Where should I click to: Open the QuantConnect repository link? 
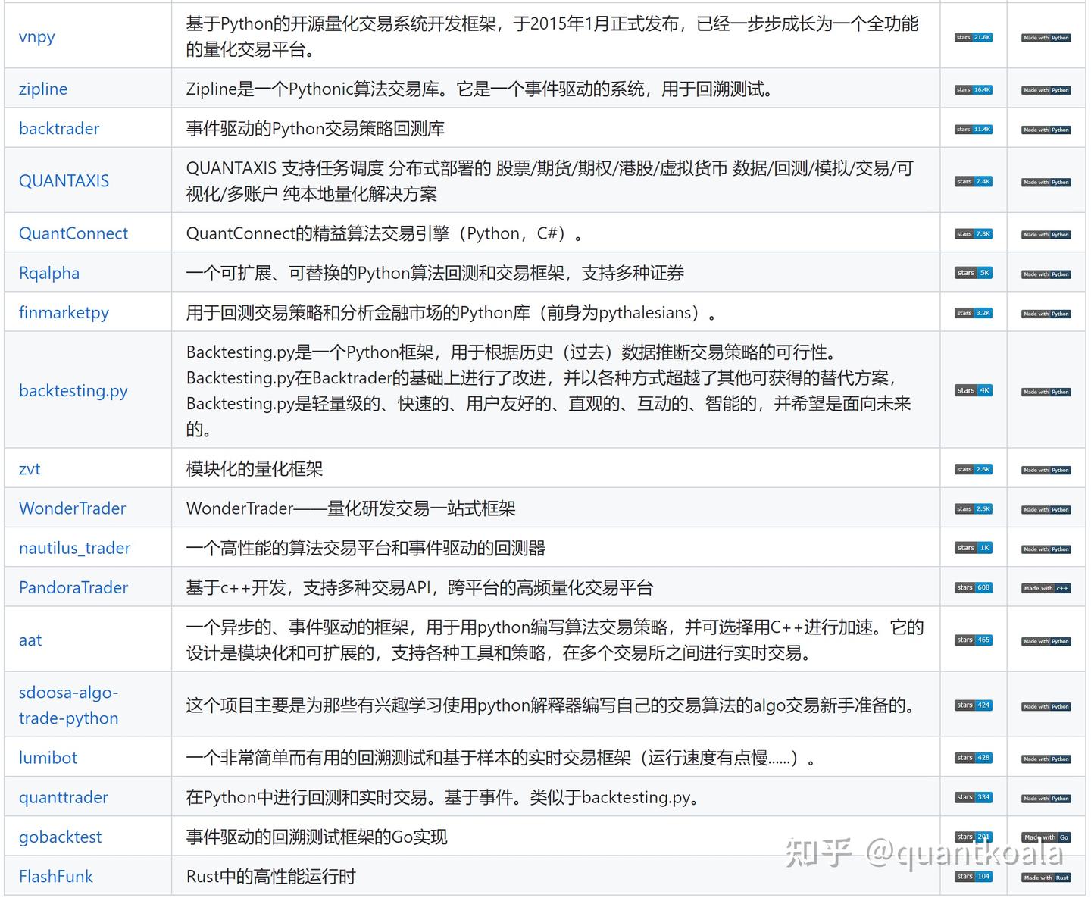tap(73, 233)
